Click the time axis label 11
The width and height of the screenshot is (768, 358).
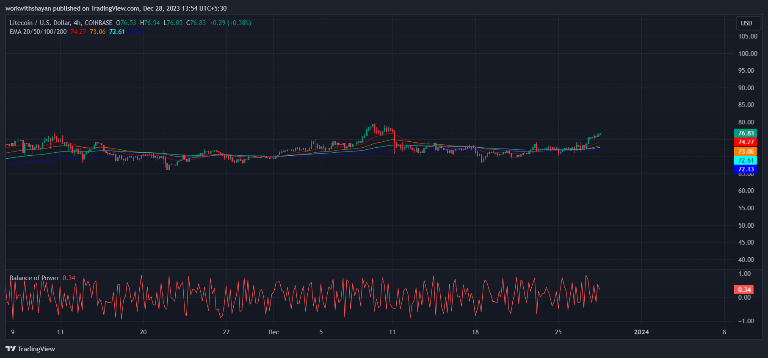coord(392,332)
